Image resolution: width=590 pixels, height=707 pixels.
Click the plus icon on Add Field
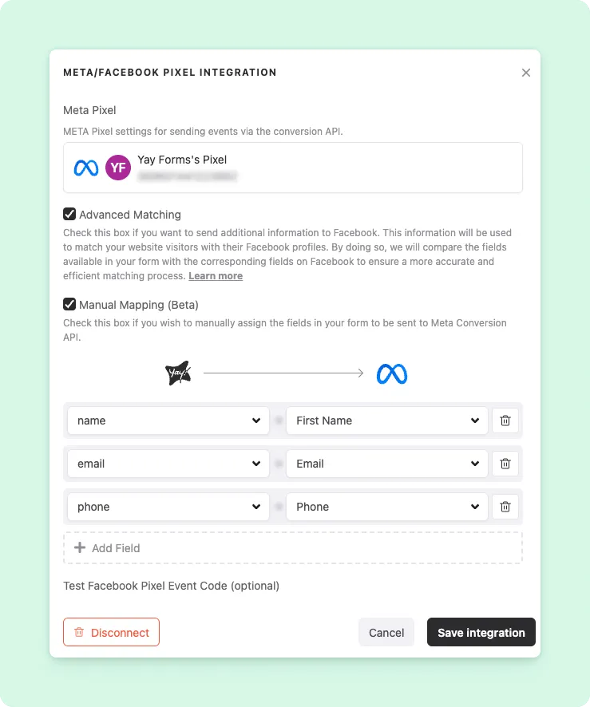[81, 548]
